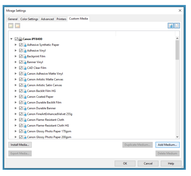Screen dimensions: 191x176
Task: Click the media icon beside Canon Coated Paper
Action: tap(25, 97)
